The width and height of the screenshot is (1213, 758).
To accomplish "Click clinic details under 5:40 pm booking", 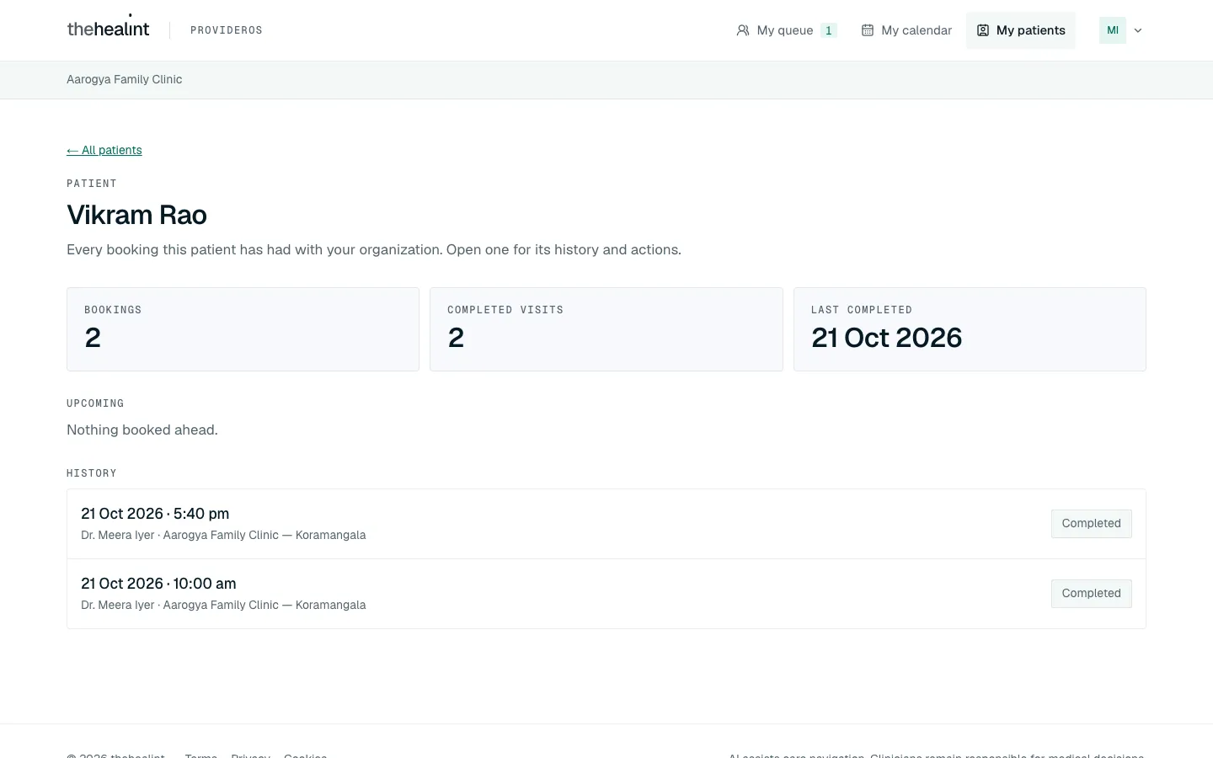I will click(223, 535).
